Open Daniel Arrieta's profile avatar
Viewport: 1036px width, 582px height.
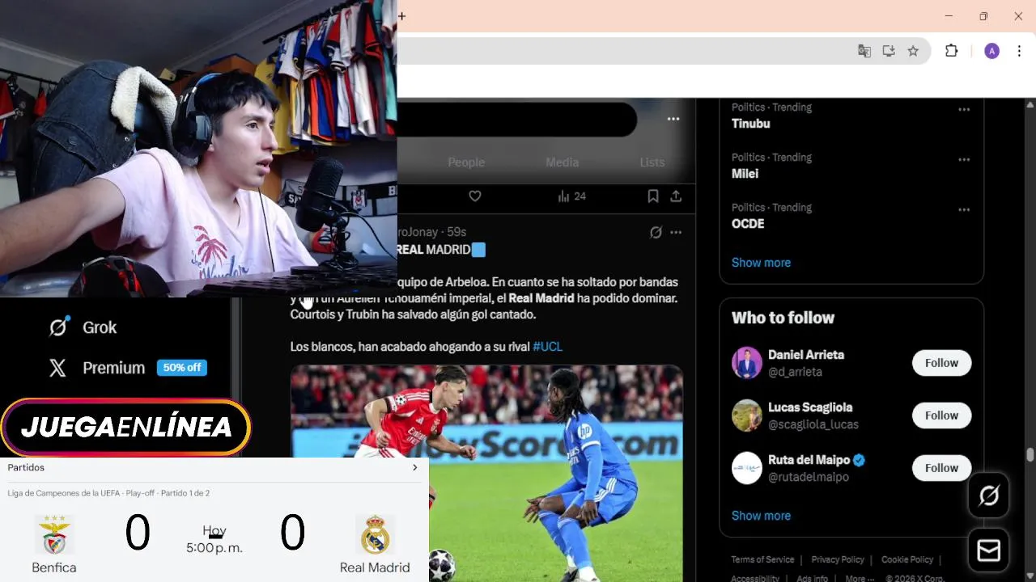coord(747,363)
